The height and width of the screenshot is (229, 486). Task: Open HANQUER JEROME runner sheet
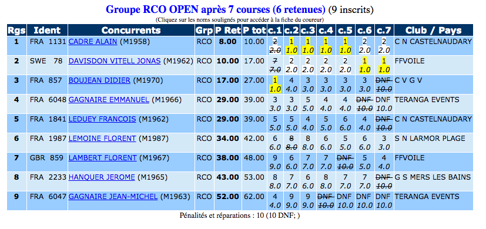(x=102, y=177)
